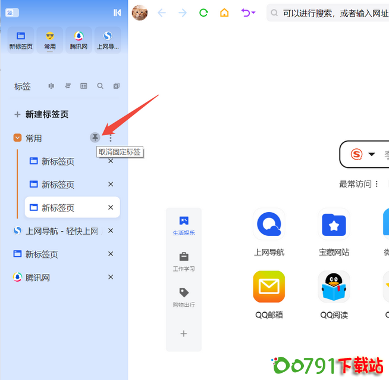This screenshot has height=380, width=389.
Task: Close the ungrouped 新标签页 tab
Action: (111, 254)
